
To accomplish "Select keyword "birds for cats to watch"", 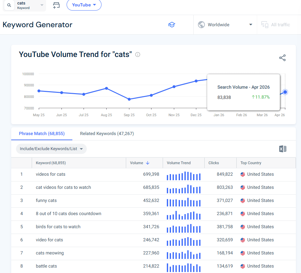I will point(58,227).
